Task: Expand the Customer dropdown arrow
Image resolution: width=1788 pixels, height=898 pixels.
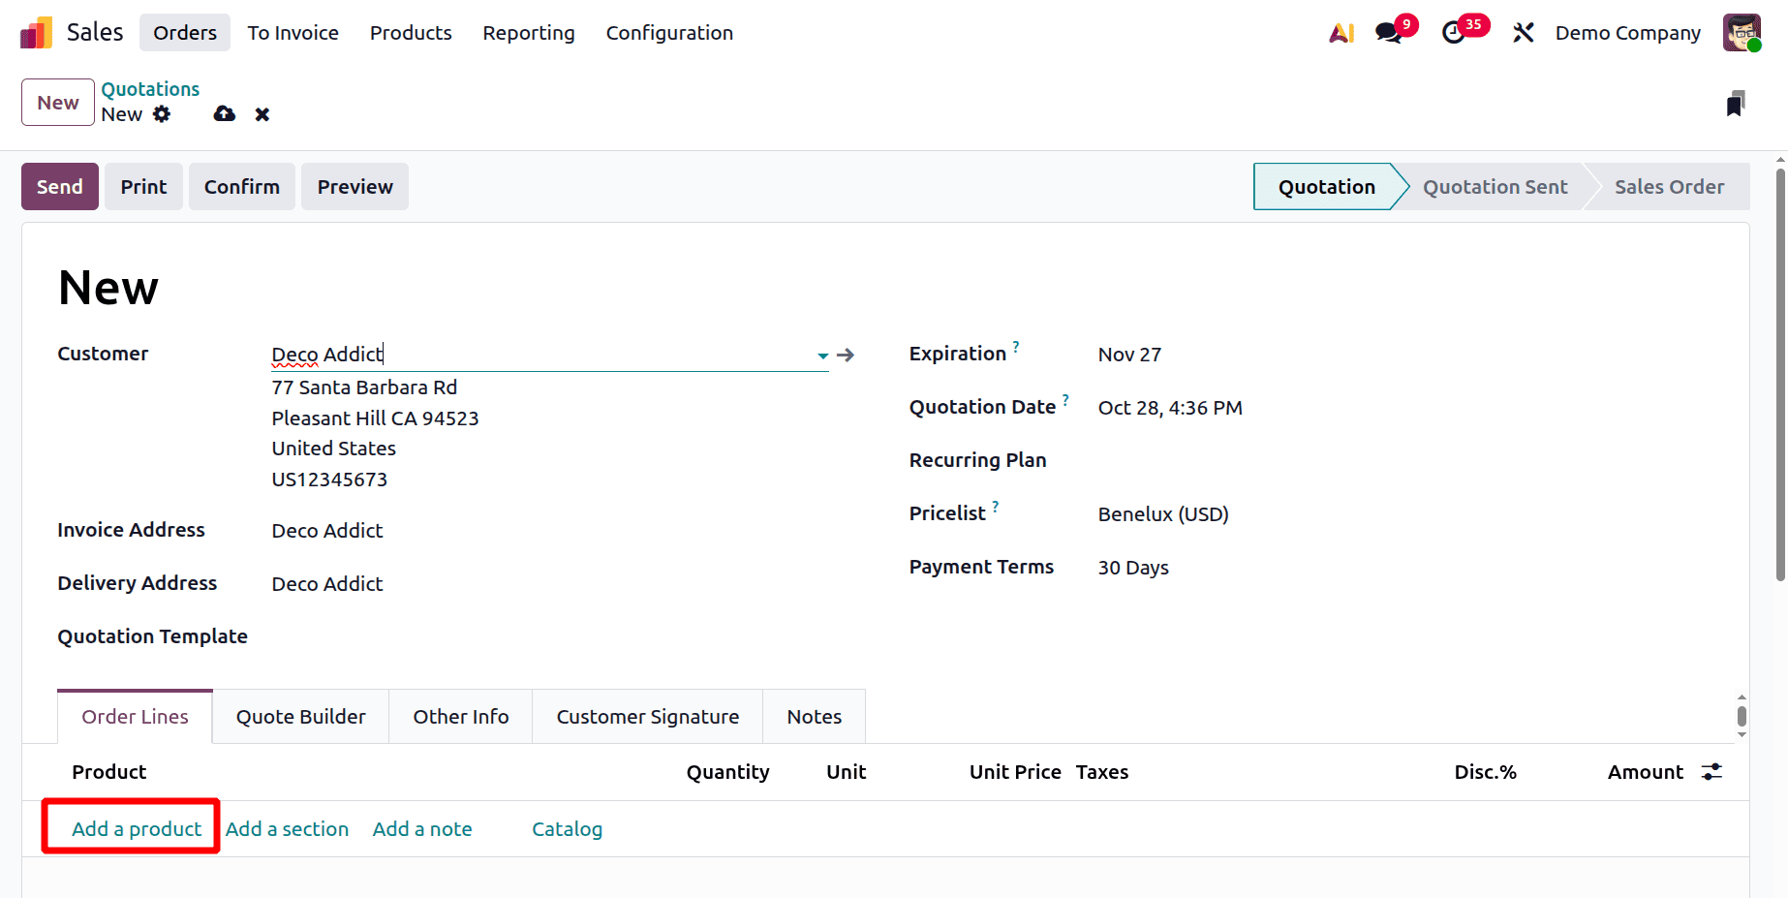Action: [821, 356]
